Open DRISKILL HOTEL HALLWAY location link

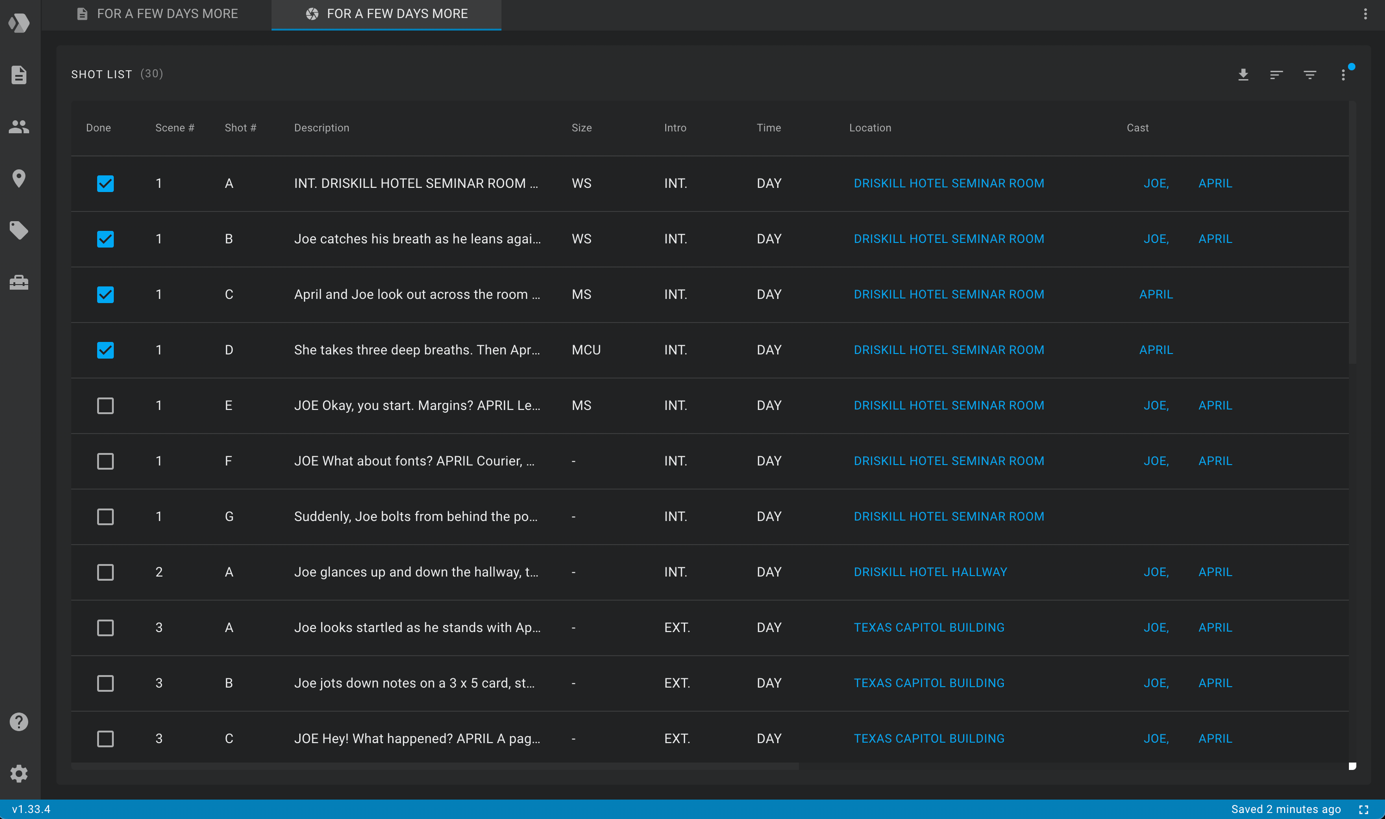coord(930,572)
